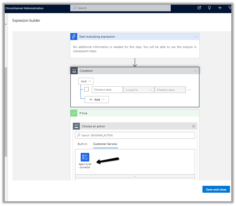Image resolution: width=236 pixels, height=206 pixels.
Task: Expand the Add condition dropdown
Action: (x=97, y=99)
